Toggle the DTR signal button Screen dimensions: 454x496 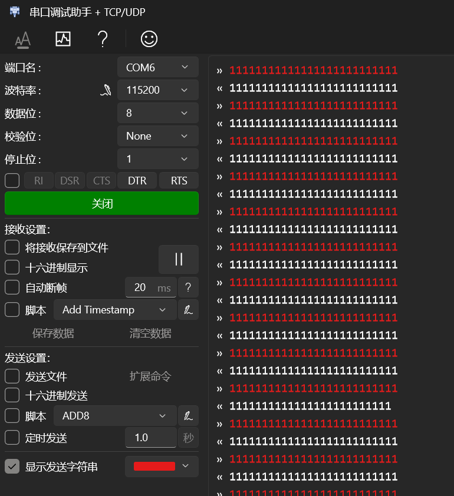(x=137, y=181)
